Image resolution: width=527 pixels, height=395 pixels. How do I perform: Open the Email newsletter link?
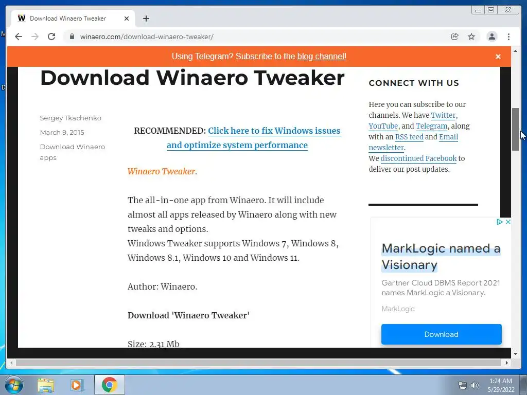pos(413,142)
